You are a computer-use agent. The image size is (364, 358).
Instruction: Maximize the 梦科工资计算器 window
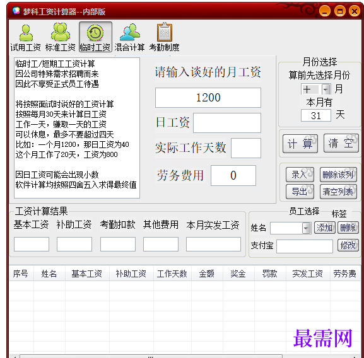pos(340,11)
